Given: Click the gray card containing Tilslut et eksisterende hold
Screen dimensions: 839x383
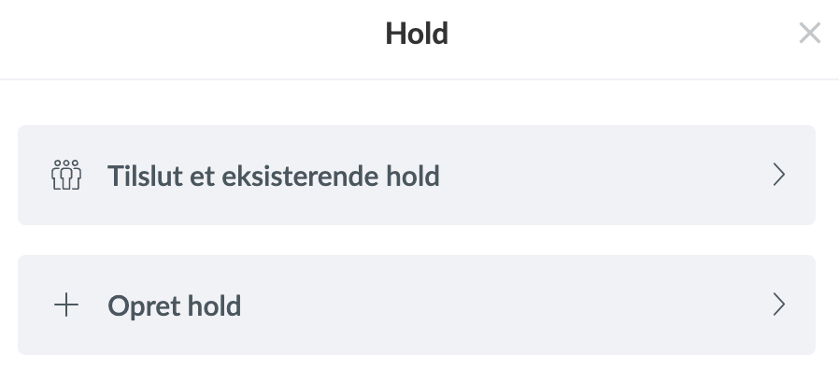Looking at the screenshot, I should point(417,175).
